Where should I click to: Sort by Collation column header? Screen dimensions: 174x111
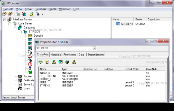point(112,69)
